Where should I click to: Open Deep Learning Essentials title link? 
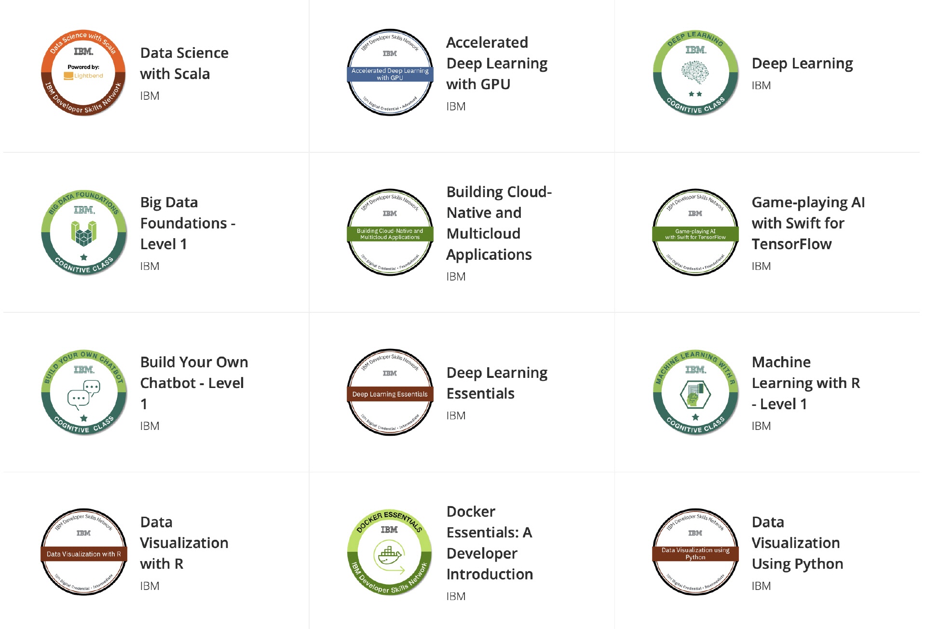pyautogui.click(x=497, y=383)
